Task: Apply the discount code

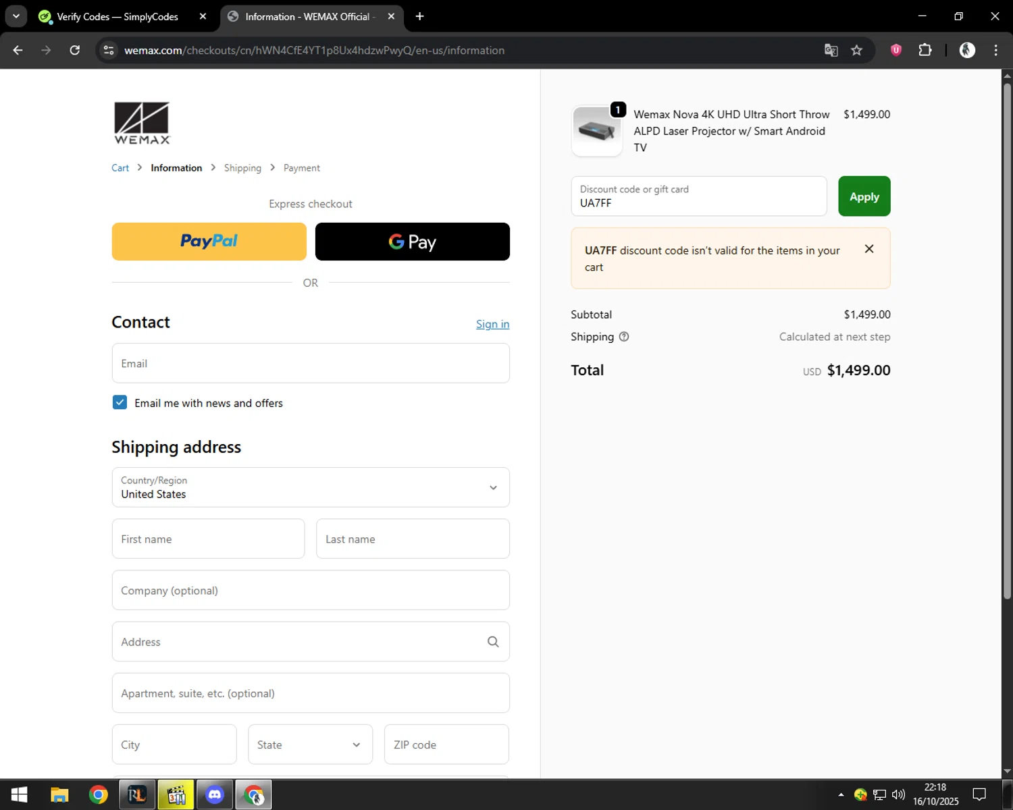Action: [864, 196]
